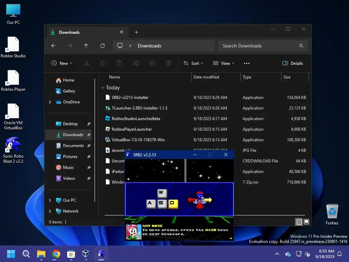Open Oracle VM VirtualBox desktop shortcut
The width and height of the screenshot is (349, 262).
pyautogui.click(x=13, y=117)
